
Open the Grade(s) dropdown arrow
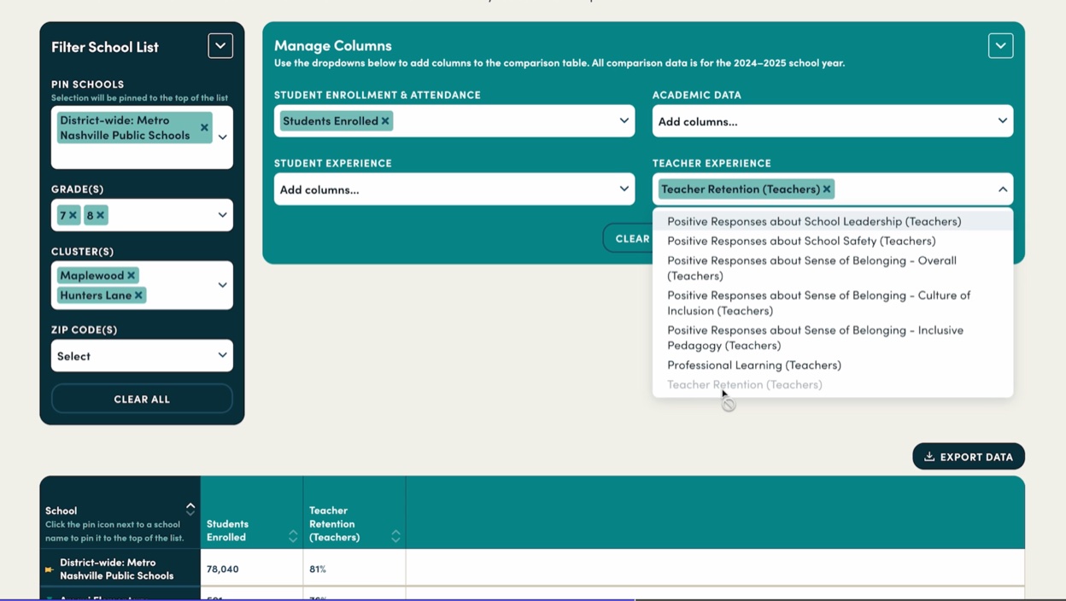click(222, 215)
